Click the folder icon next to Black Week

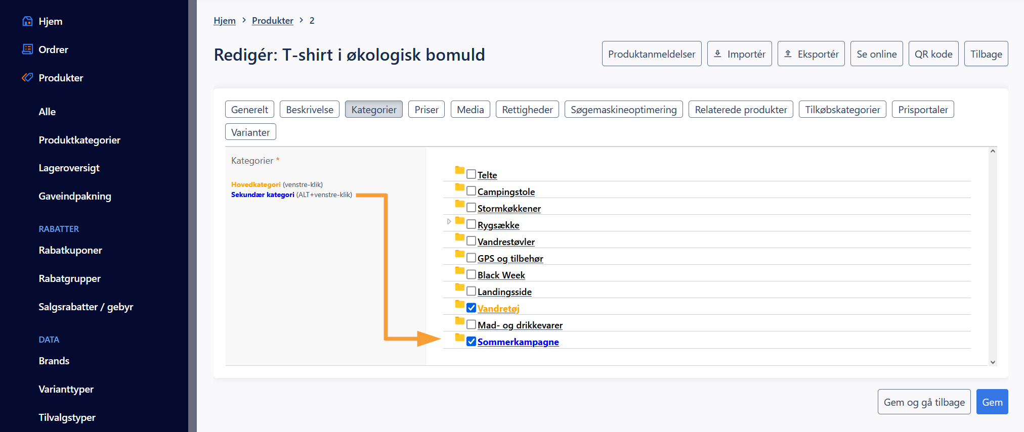coord(460,270)
